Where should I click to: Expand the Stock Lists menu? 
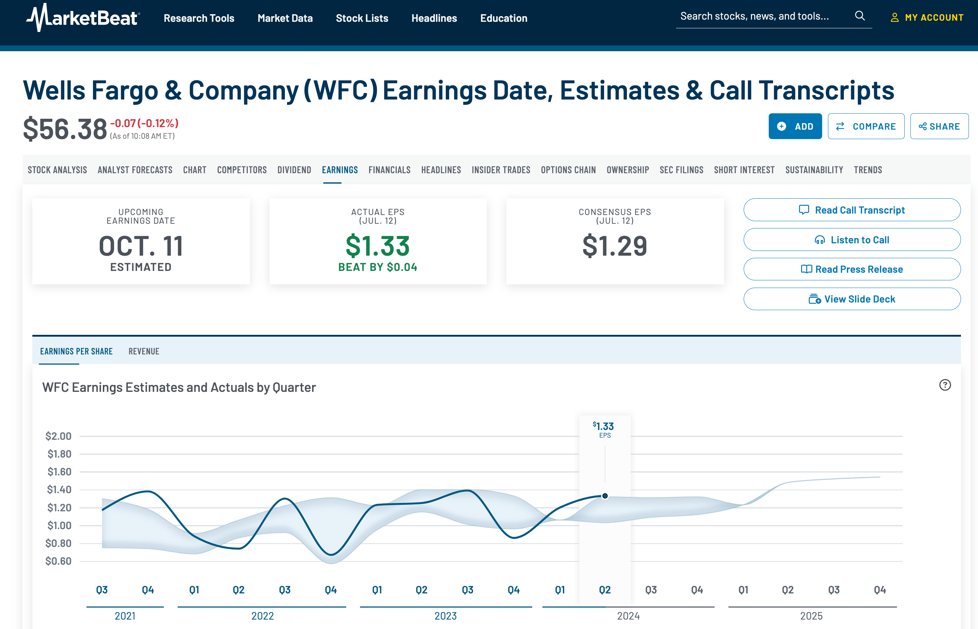pos(361,19)
